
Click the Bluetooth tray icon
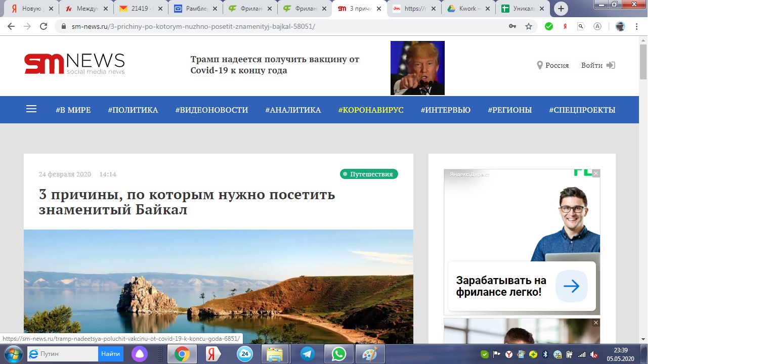click(x=545, y=354)
